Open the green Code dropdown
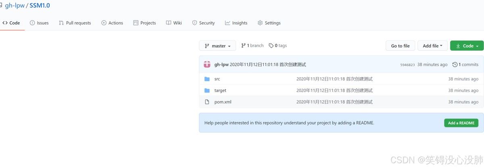The width and height of the screenshot is (484, 168). (x=467, y=46)
